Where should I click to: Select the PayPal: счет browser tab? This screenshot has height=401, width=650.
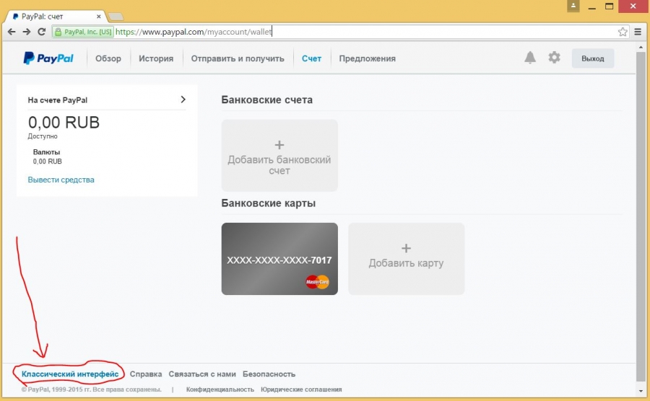[x=54, y=17]
